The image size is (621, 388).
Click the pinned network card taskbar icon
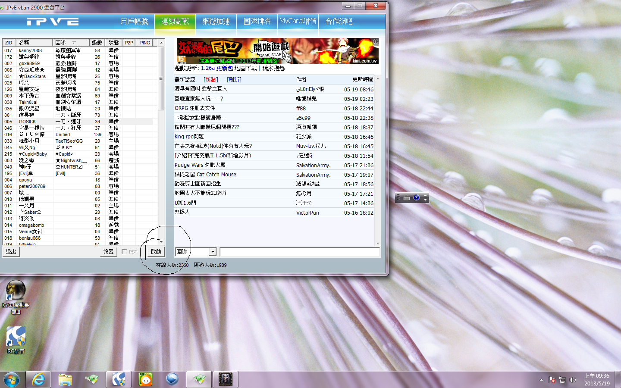click(92, 379)
